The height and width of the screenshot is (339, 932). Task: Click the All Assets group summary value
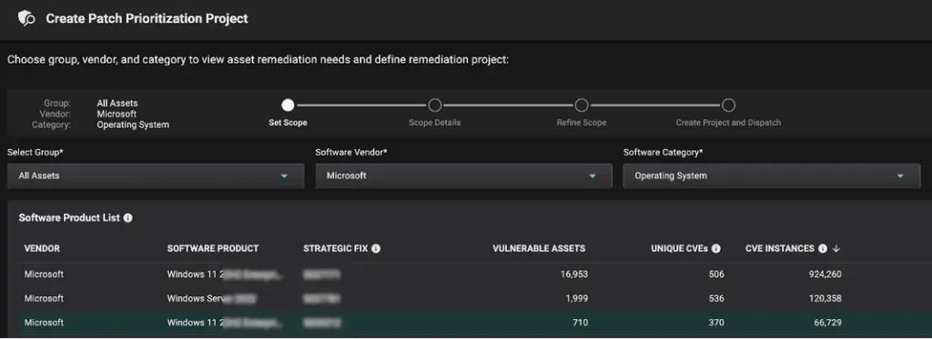tap(117, 104)
